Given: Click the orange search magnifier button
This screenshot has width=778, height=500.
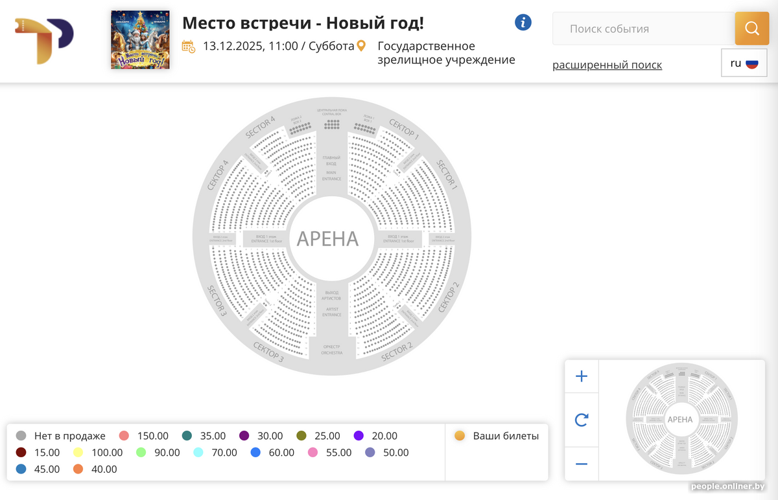Looking at the screenshot, I should coord(751,28).
